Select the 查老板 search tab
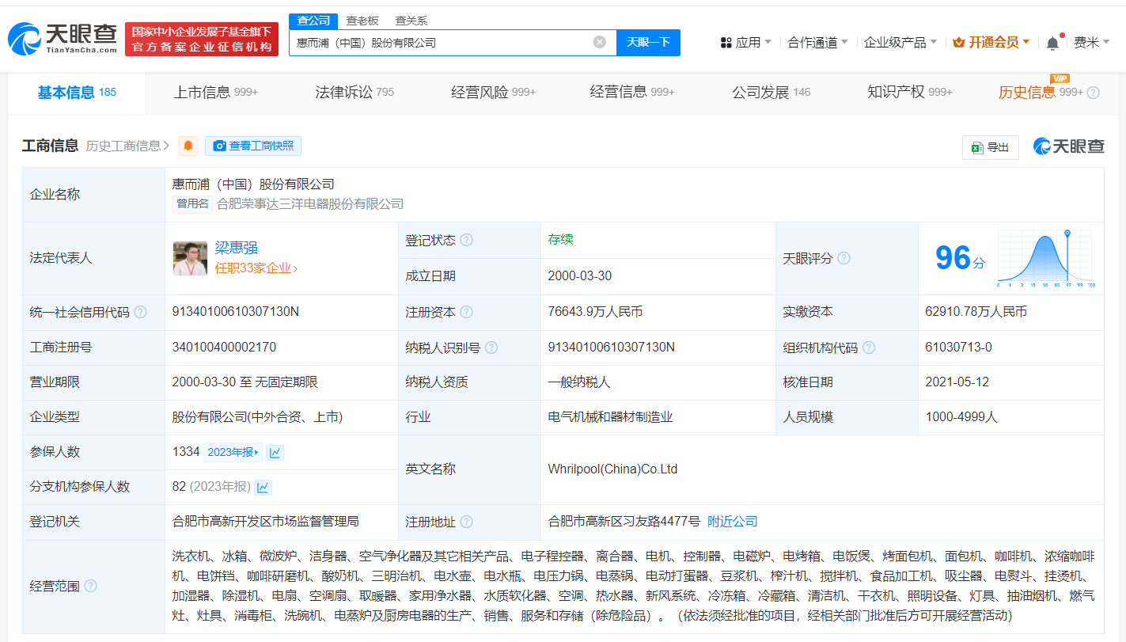This screenshot has width=1126, height=642. (x=362, y=21)
